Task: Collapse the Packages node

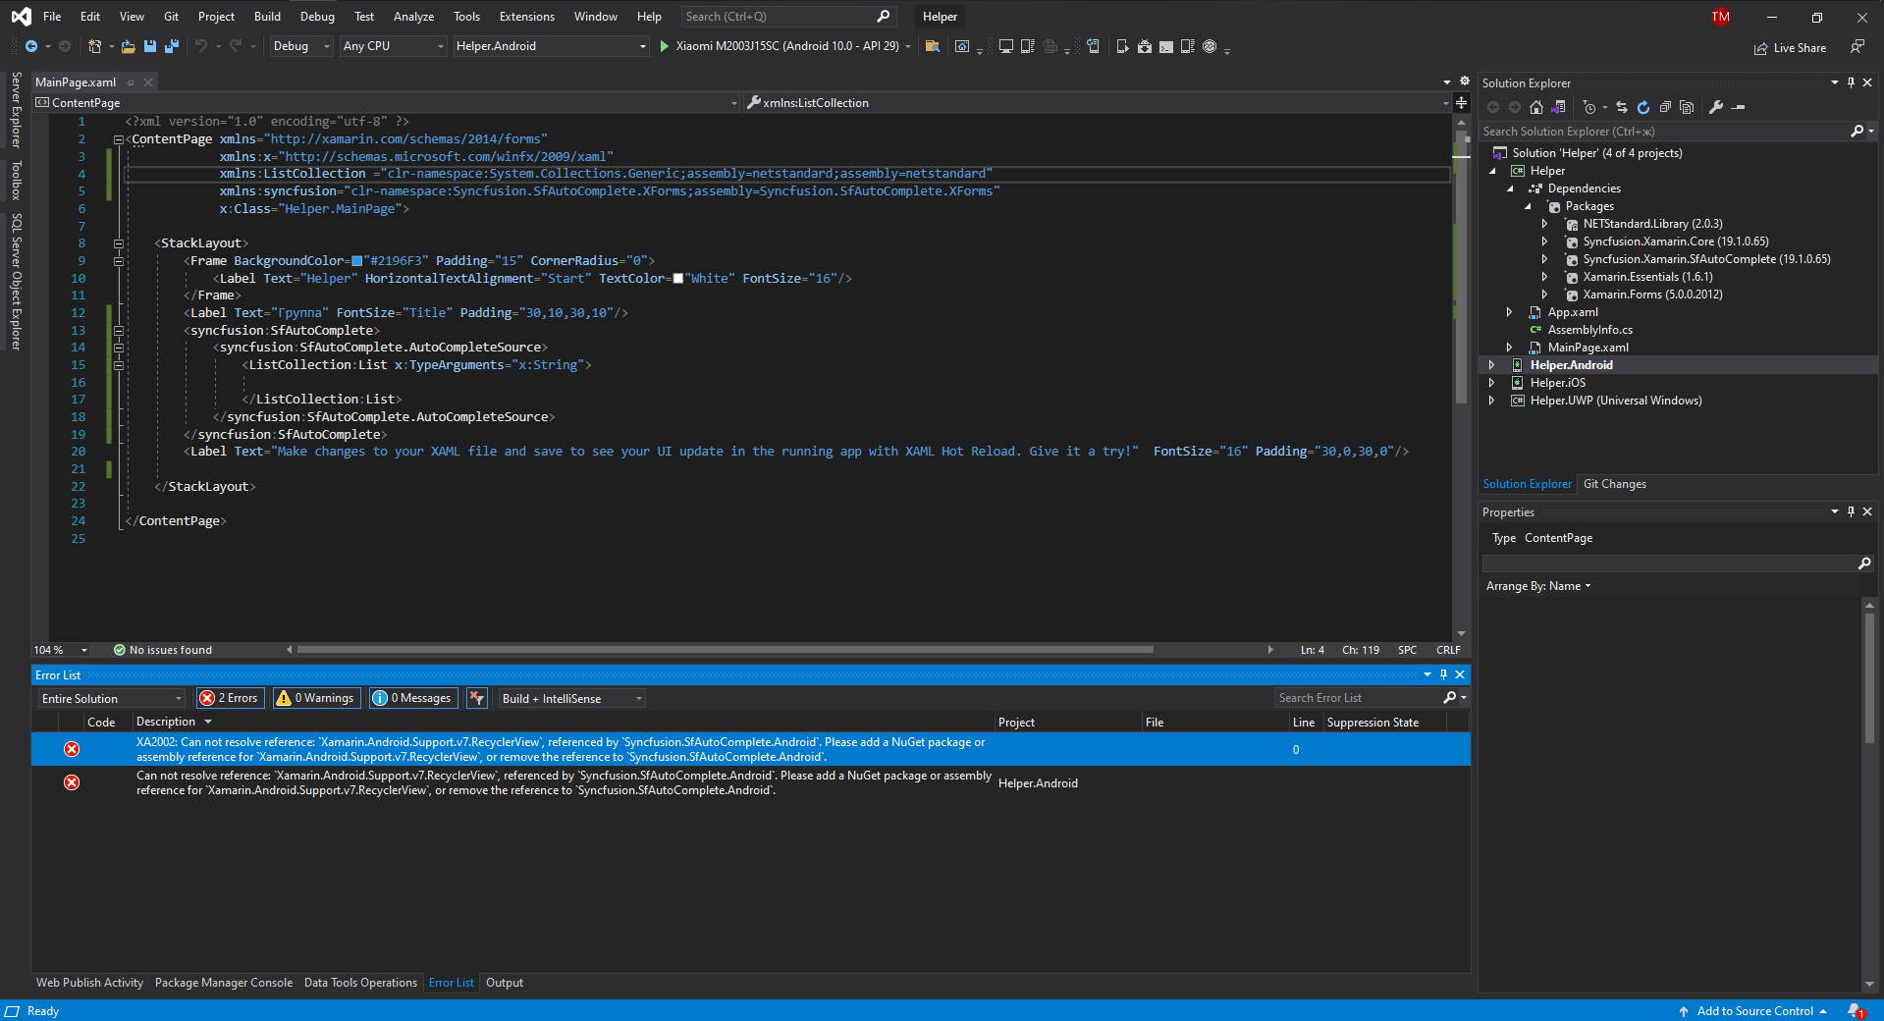Action: [x=1528, y=206]
